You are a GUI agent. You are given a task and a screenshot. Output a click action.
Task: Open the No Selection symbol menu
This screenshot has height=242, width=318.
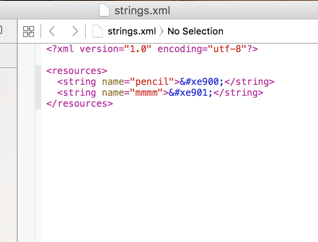click(x=195, y=31)
